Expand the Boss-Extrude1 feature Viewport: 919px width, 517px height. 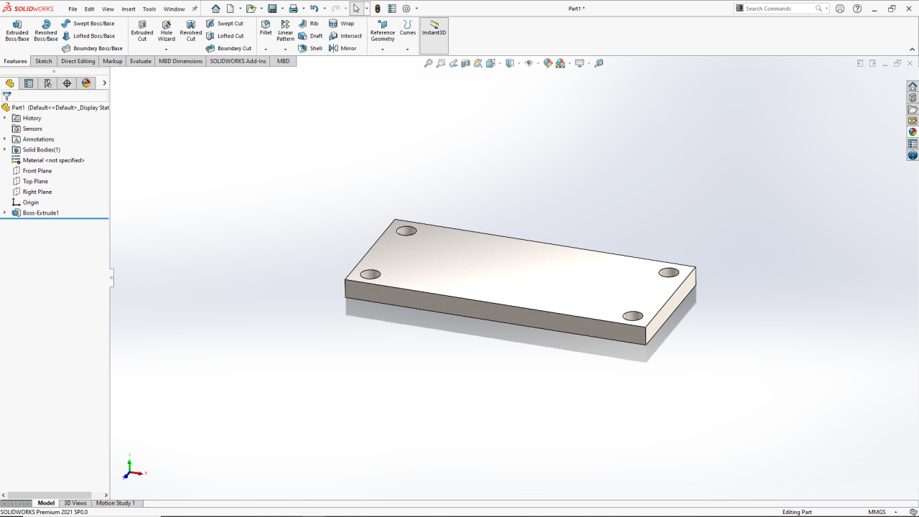click(x=5, y=213)
